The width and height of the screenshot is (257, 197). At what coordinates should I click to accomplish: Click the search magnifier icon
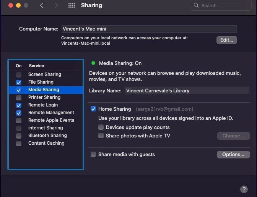196,5
